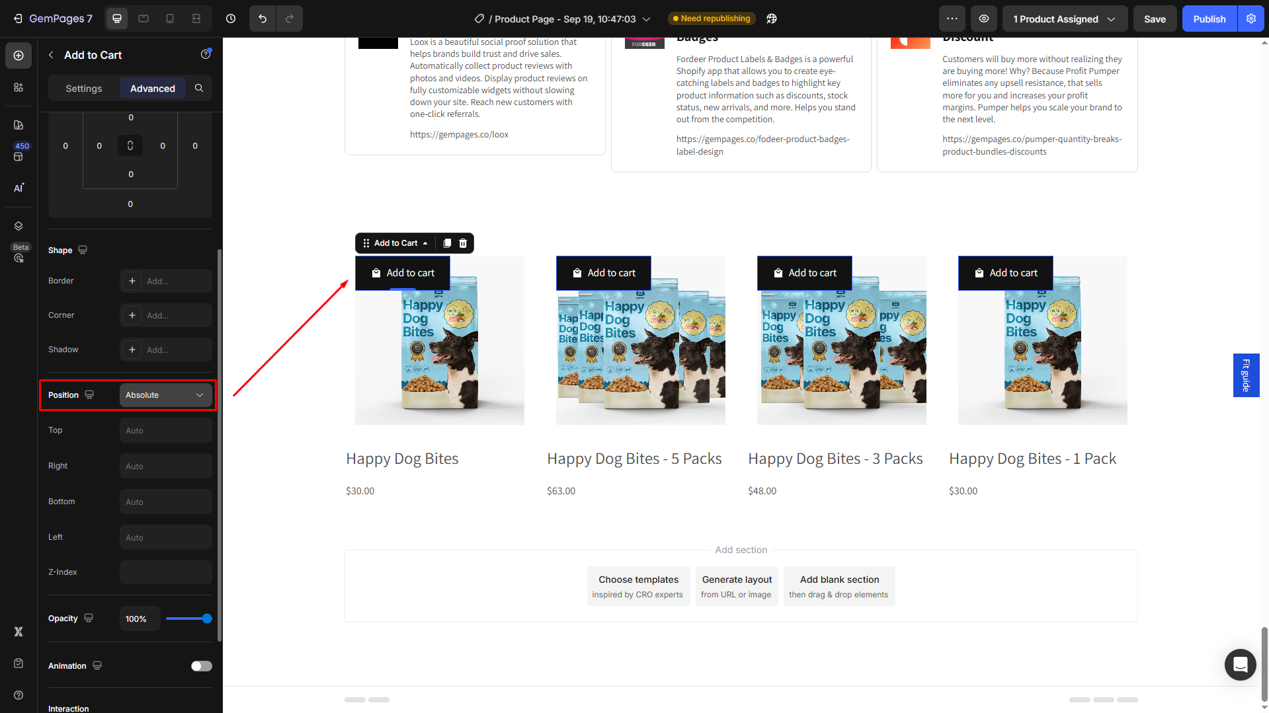
Task: Click the $48.00 price text
Action: click(x=762, y=491)
